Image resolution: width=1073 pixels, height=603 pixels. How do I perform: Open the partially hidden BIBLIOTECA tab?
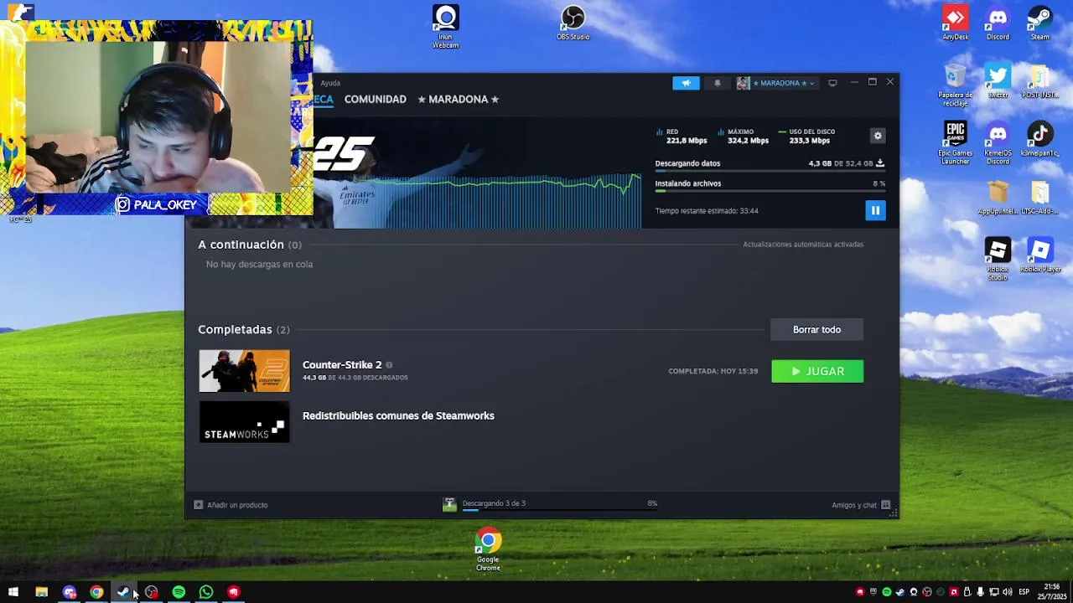324,99
